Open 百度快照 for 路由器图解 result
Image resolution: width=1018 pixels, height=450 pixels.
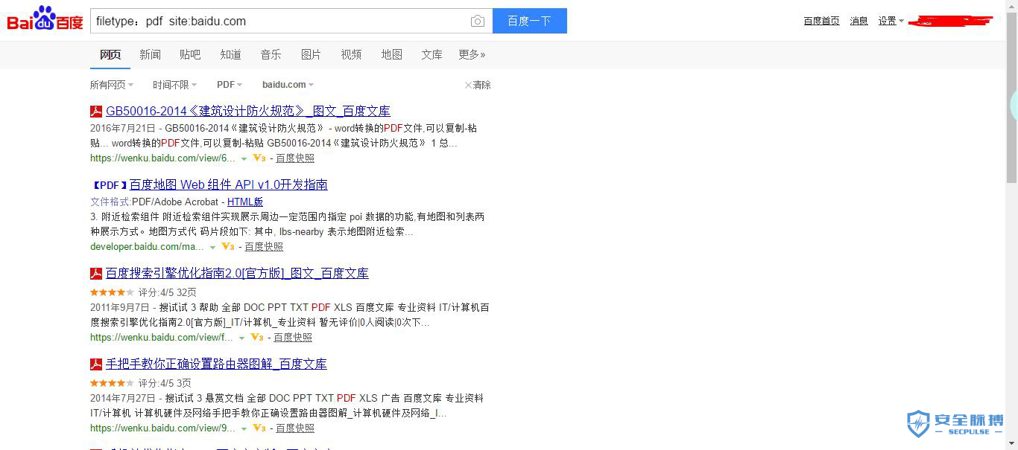295,428
